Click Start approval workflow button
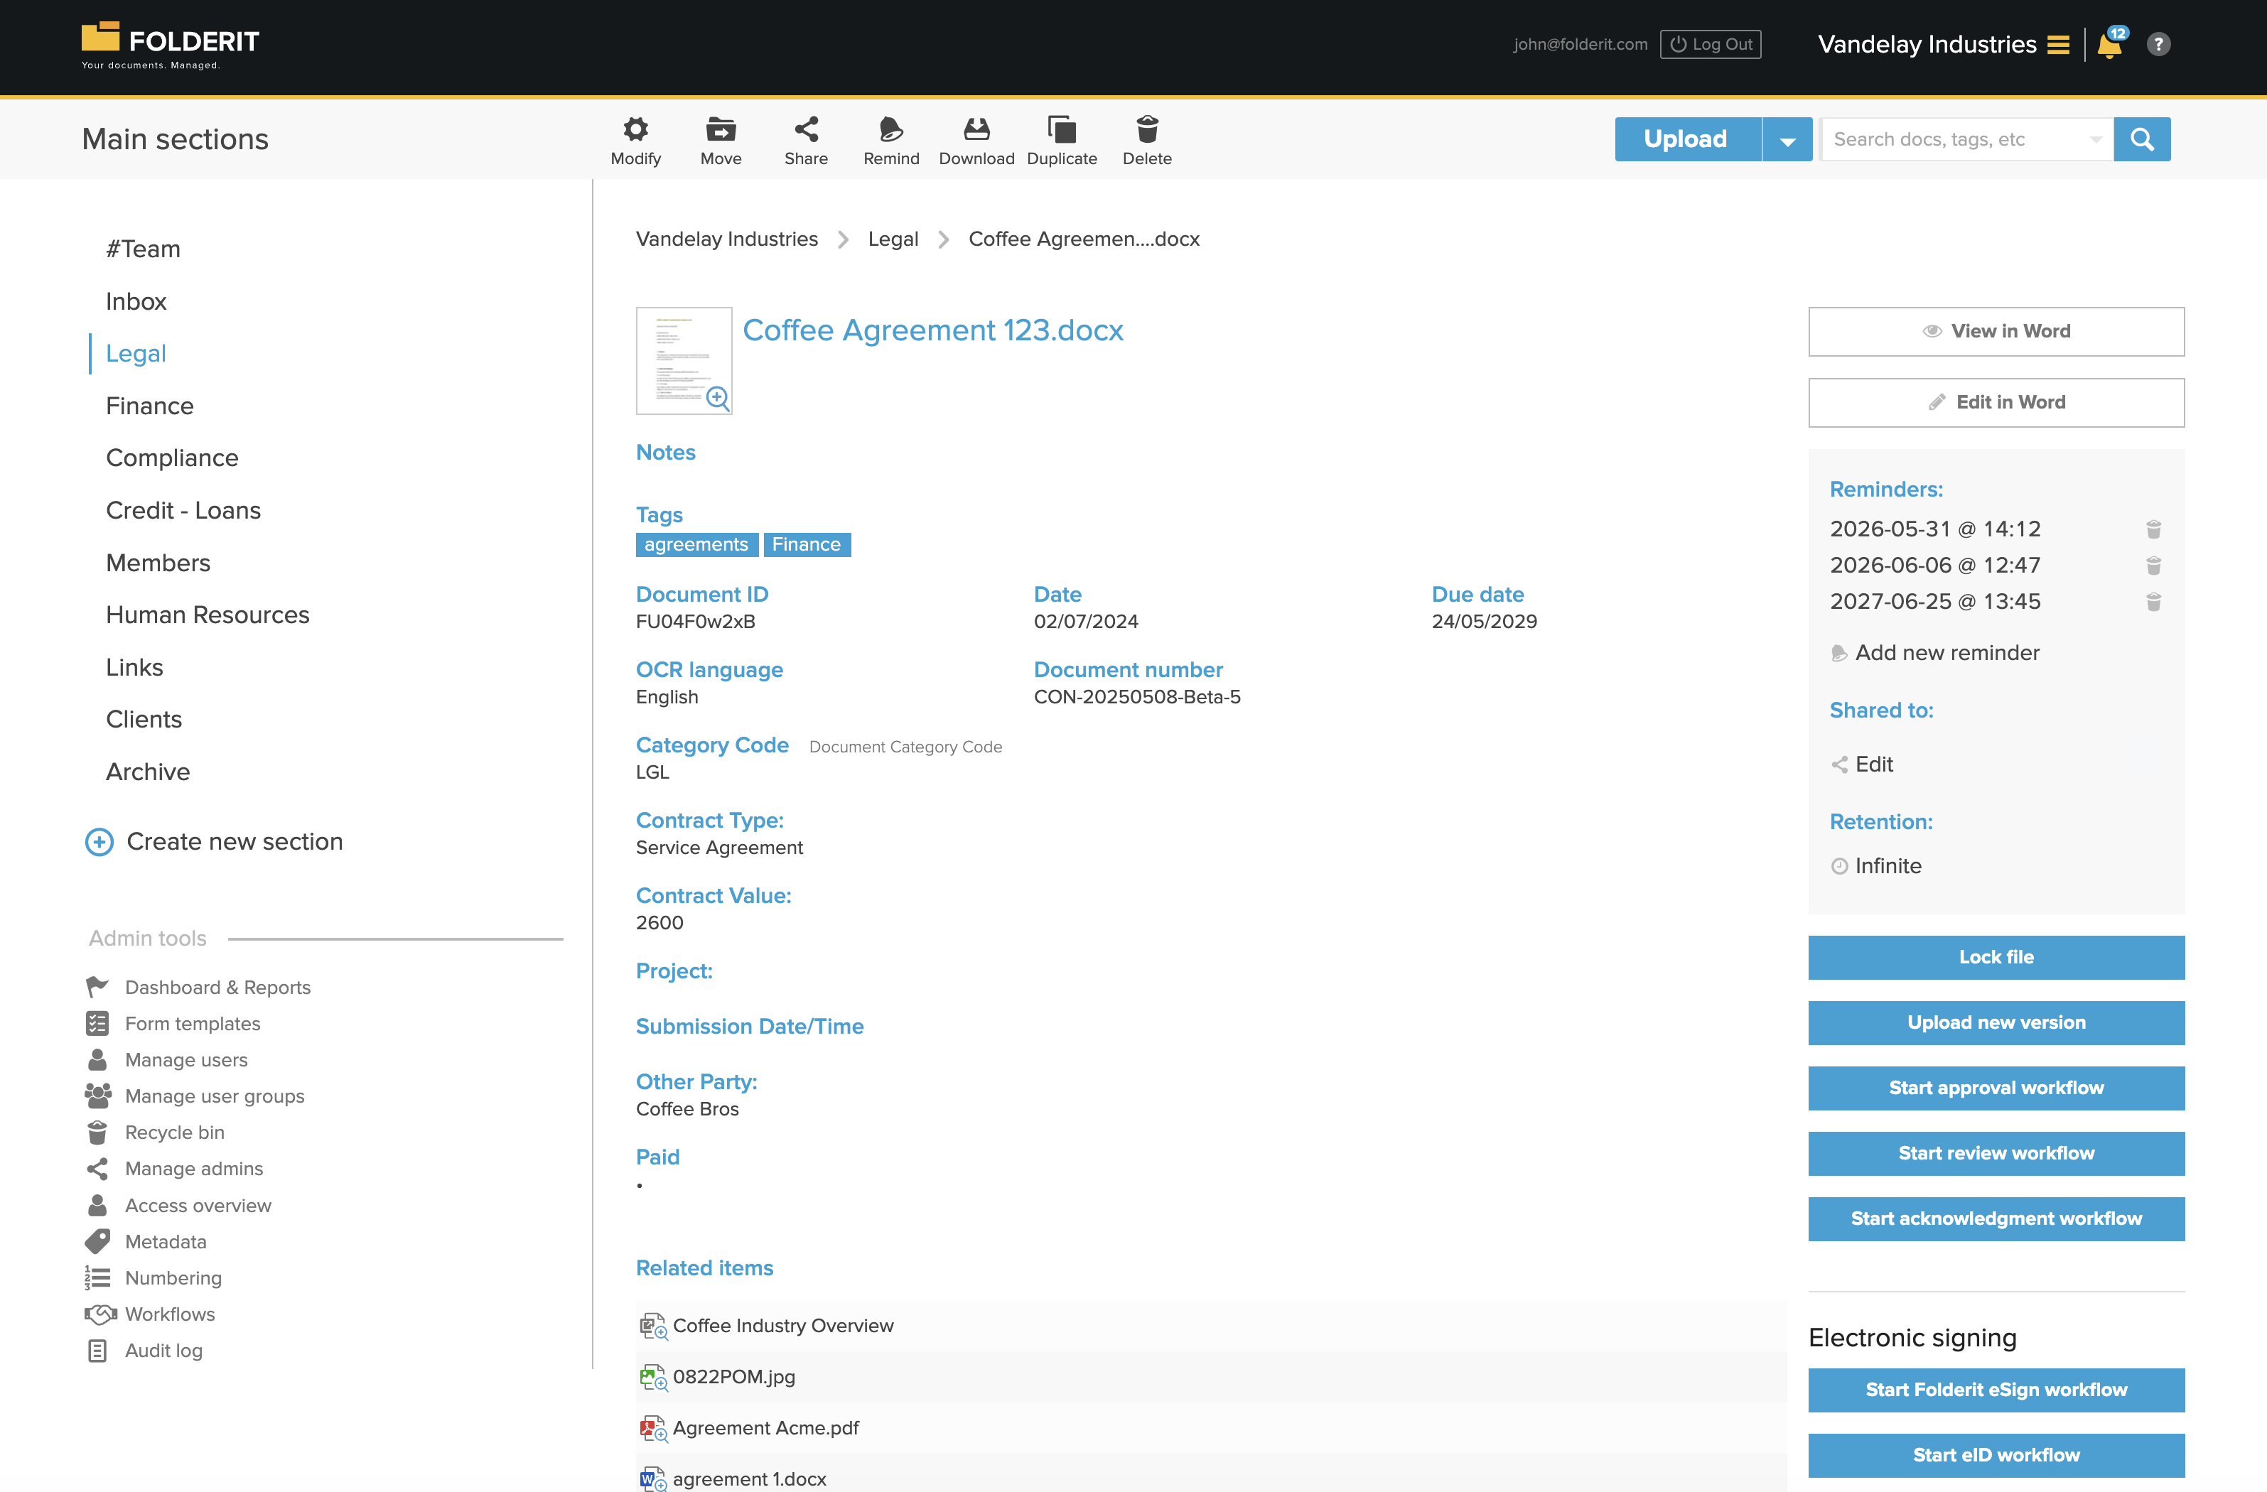Viewport: 2267px width, 1492px height. 1996,1087
